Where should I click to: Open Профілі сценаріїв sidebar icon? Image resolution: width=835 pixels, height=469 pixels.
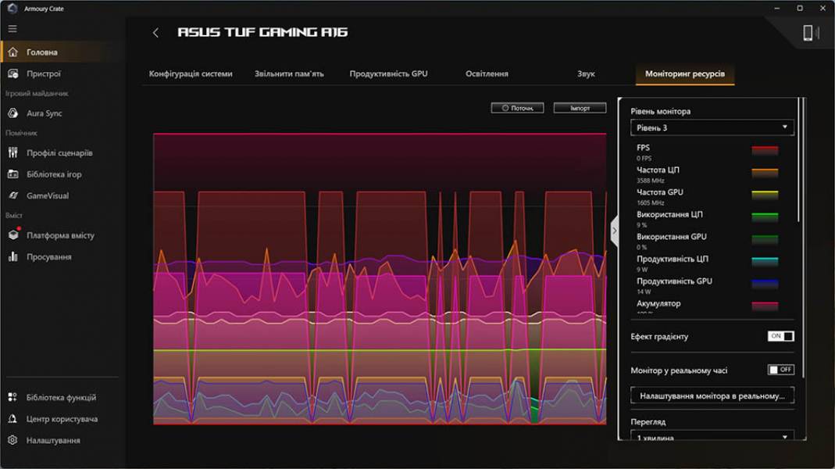tap(13, 153)
